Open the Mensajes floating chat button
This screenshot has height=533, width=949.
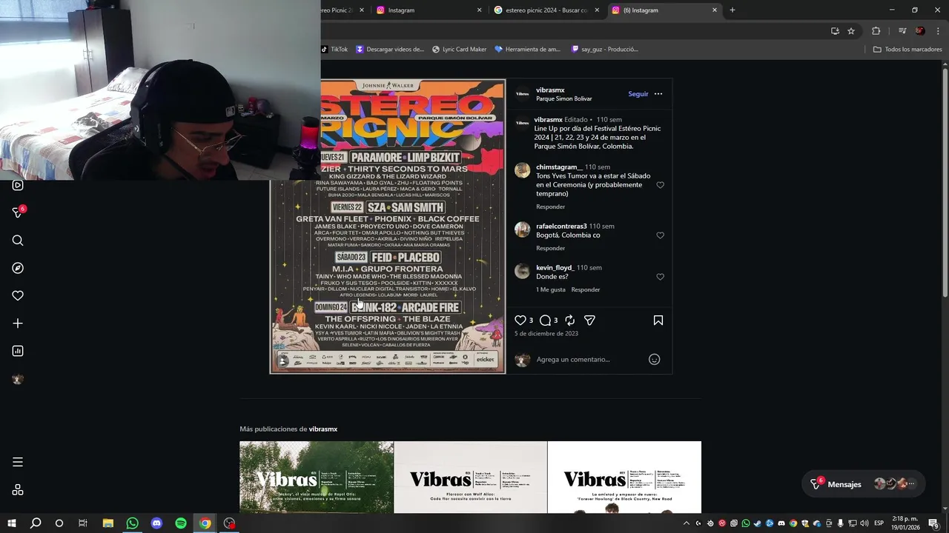coord(864,484)
